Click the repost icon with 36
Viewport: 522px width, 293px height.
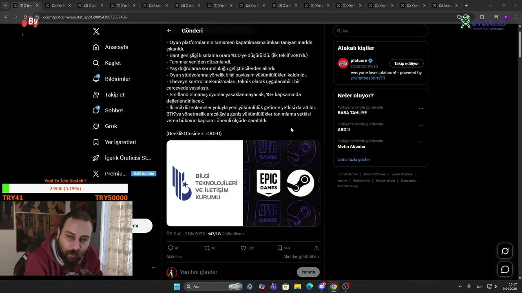(209, 248)
